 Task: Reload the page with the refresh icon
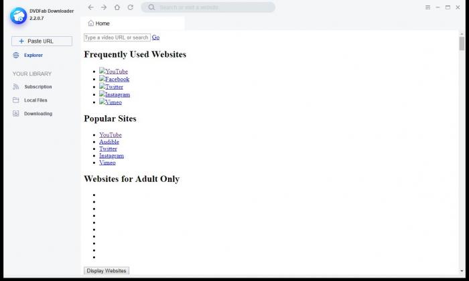(131, 7)
